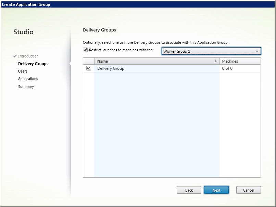Sort the list by Name column header

click(x=154, y=61)
